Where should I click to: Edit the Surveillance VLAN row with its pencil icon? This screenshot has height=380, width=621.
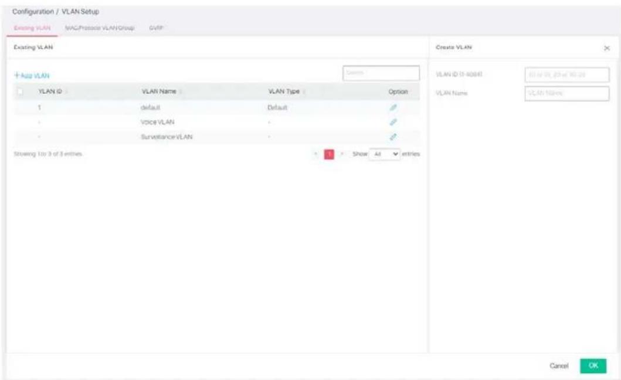pos(393,137)
